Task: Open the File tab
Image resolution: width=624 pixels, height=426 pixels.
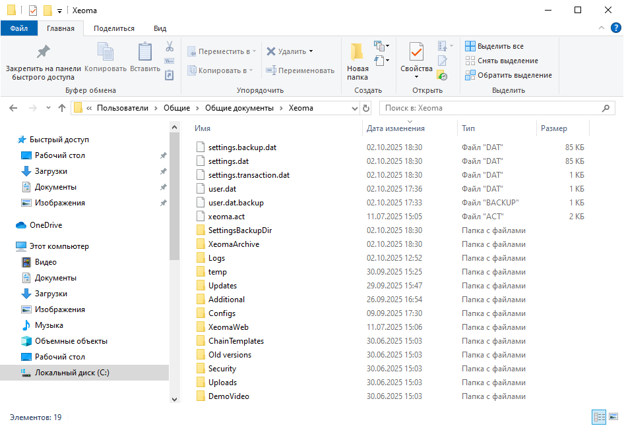Action: pos(18,28)
